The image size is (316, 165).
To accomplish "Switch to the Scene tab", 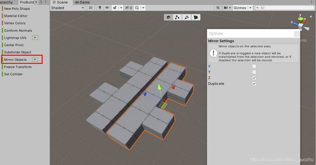I will click(60, 3).
